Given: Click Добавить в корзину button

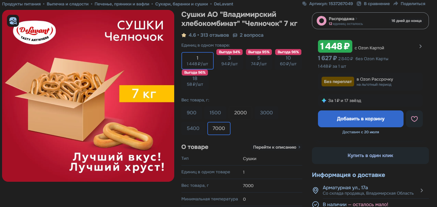Looking at the screenshot, I should (360, 119).
